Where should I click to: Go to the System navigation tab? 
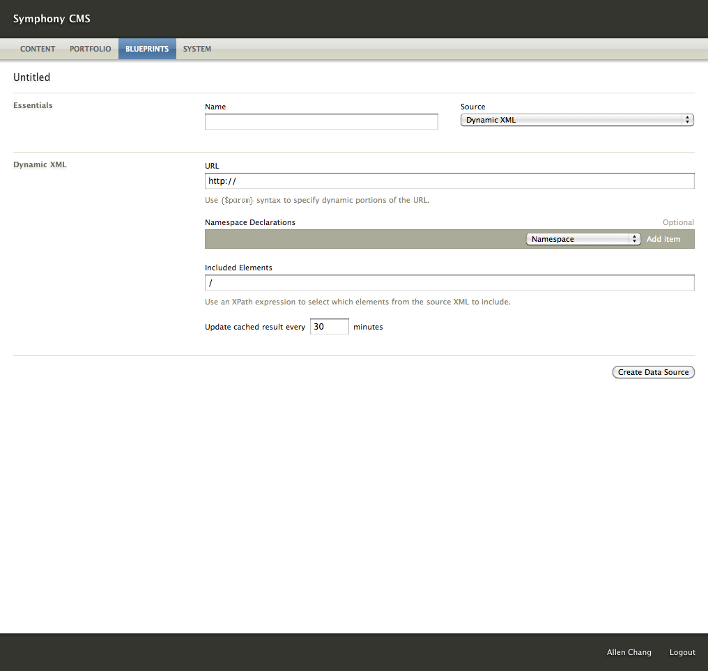click(x=197, y=49)
